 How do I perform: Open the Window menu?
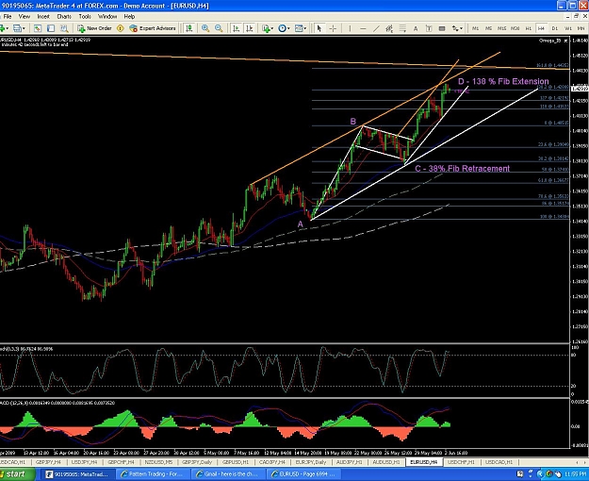click(x=107, y=17)
